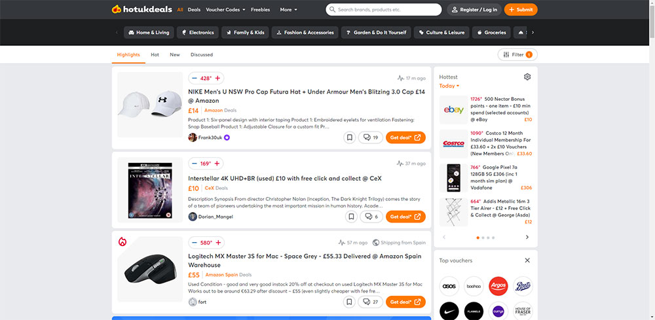Go to next Hottest carousel page
The height and width of the screenshot is (320, 655).
pyautogui.click(x=527, y=238)
